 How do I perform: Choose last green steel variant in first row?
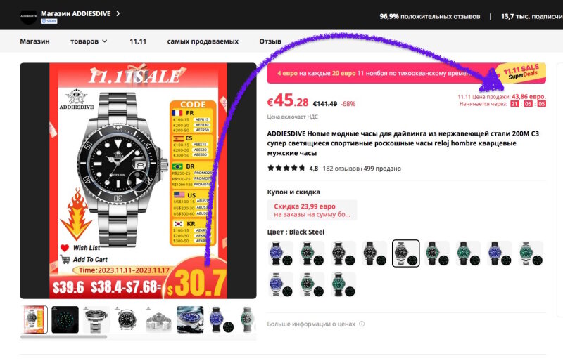(531, 253)
